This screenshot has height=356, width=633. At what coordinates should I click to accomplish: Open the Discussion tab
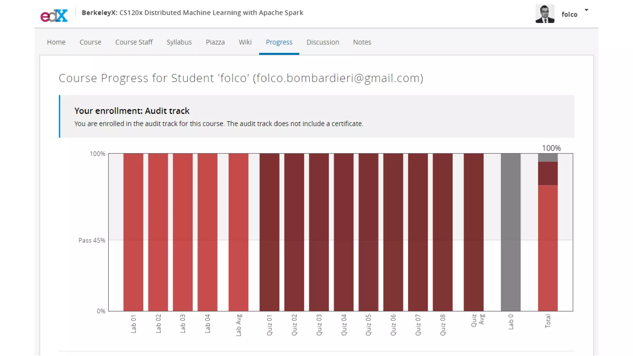point(323,42)
